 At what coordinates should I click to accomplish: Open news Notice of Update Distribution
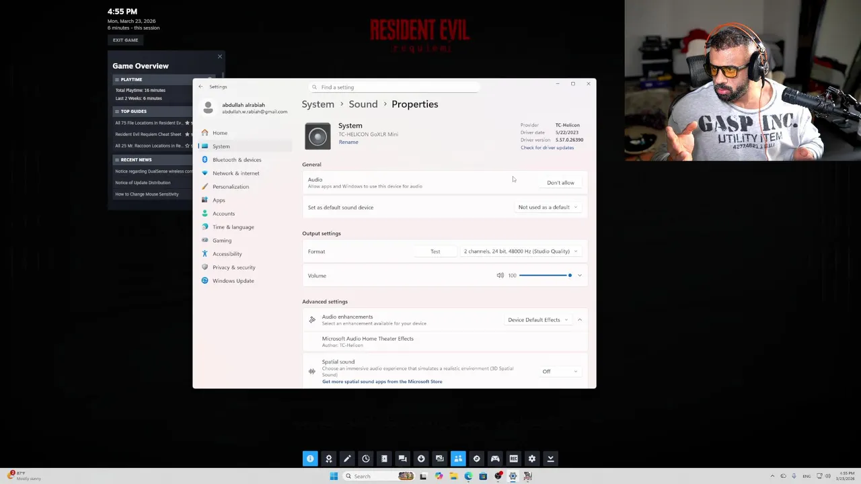(x=143, y=183)
